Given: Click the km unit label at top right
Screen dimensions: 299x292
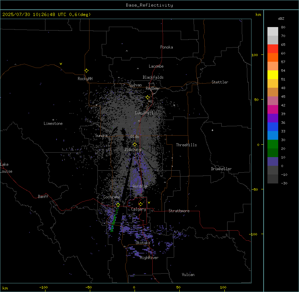Looking at the screenshot, I should click(258, 15).
